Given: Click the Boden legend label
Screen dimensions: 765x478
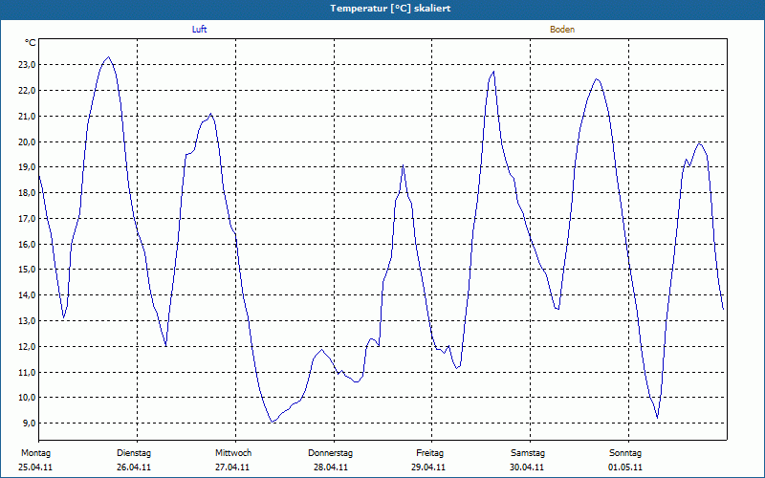Looking at the screenshot, I should tap(562, 30).
